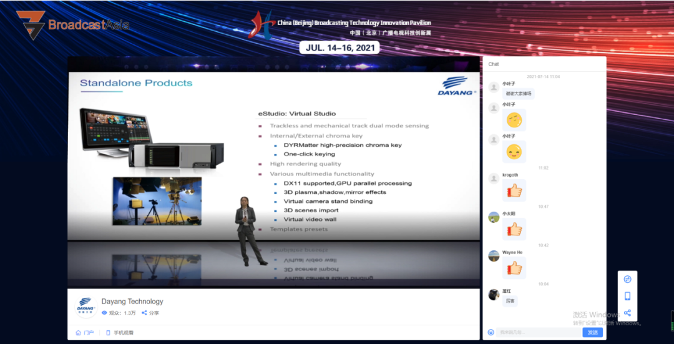Click 小太阳's profile avatar
The height and width of the screenshot is (344, 674).
tap(494, 217)
